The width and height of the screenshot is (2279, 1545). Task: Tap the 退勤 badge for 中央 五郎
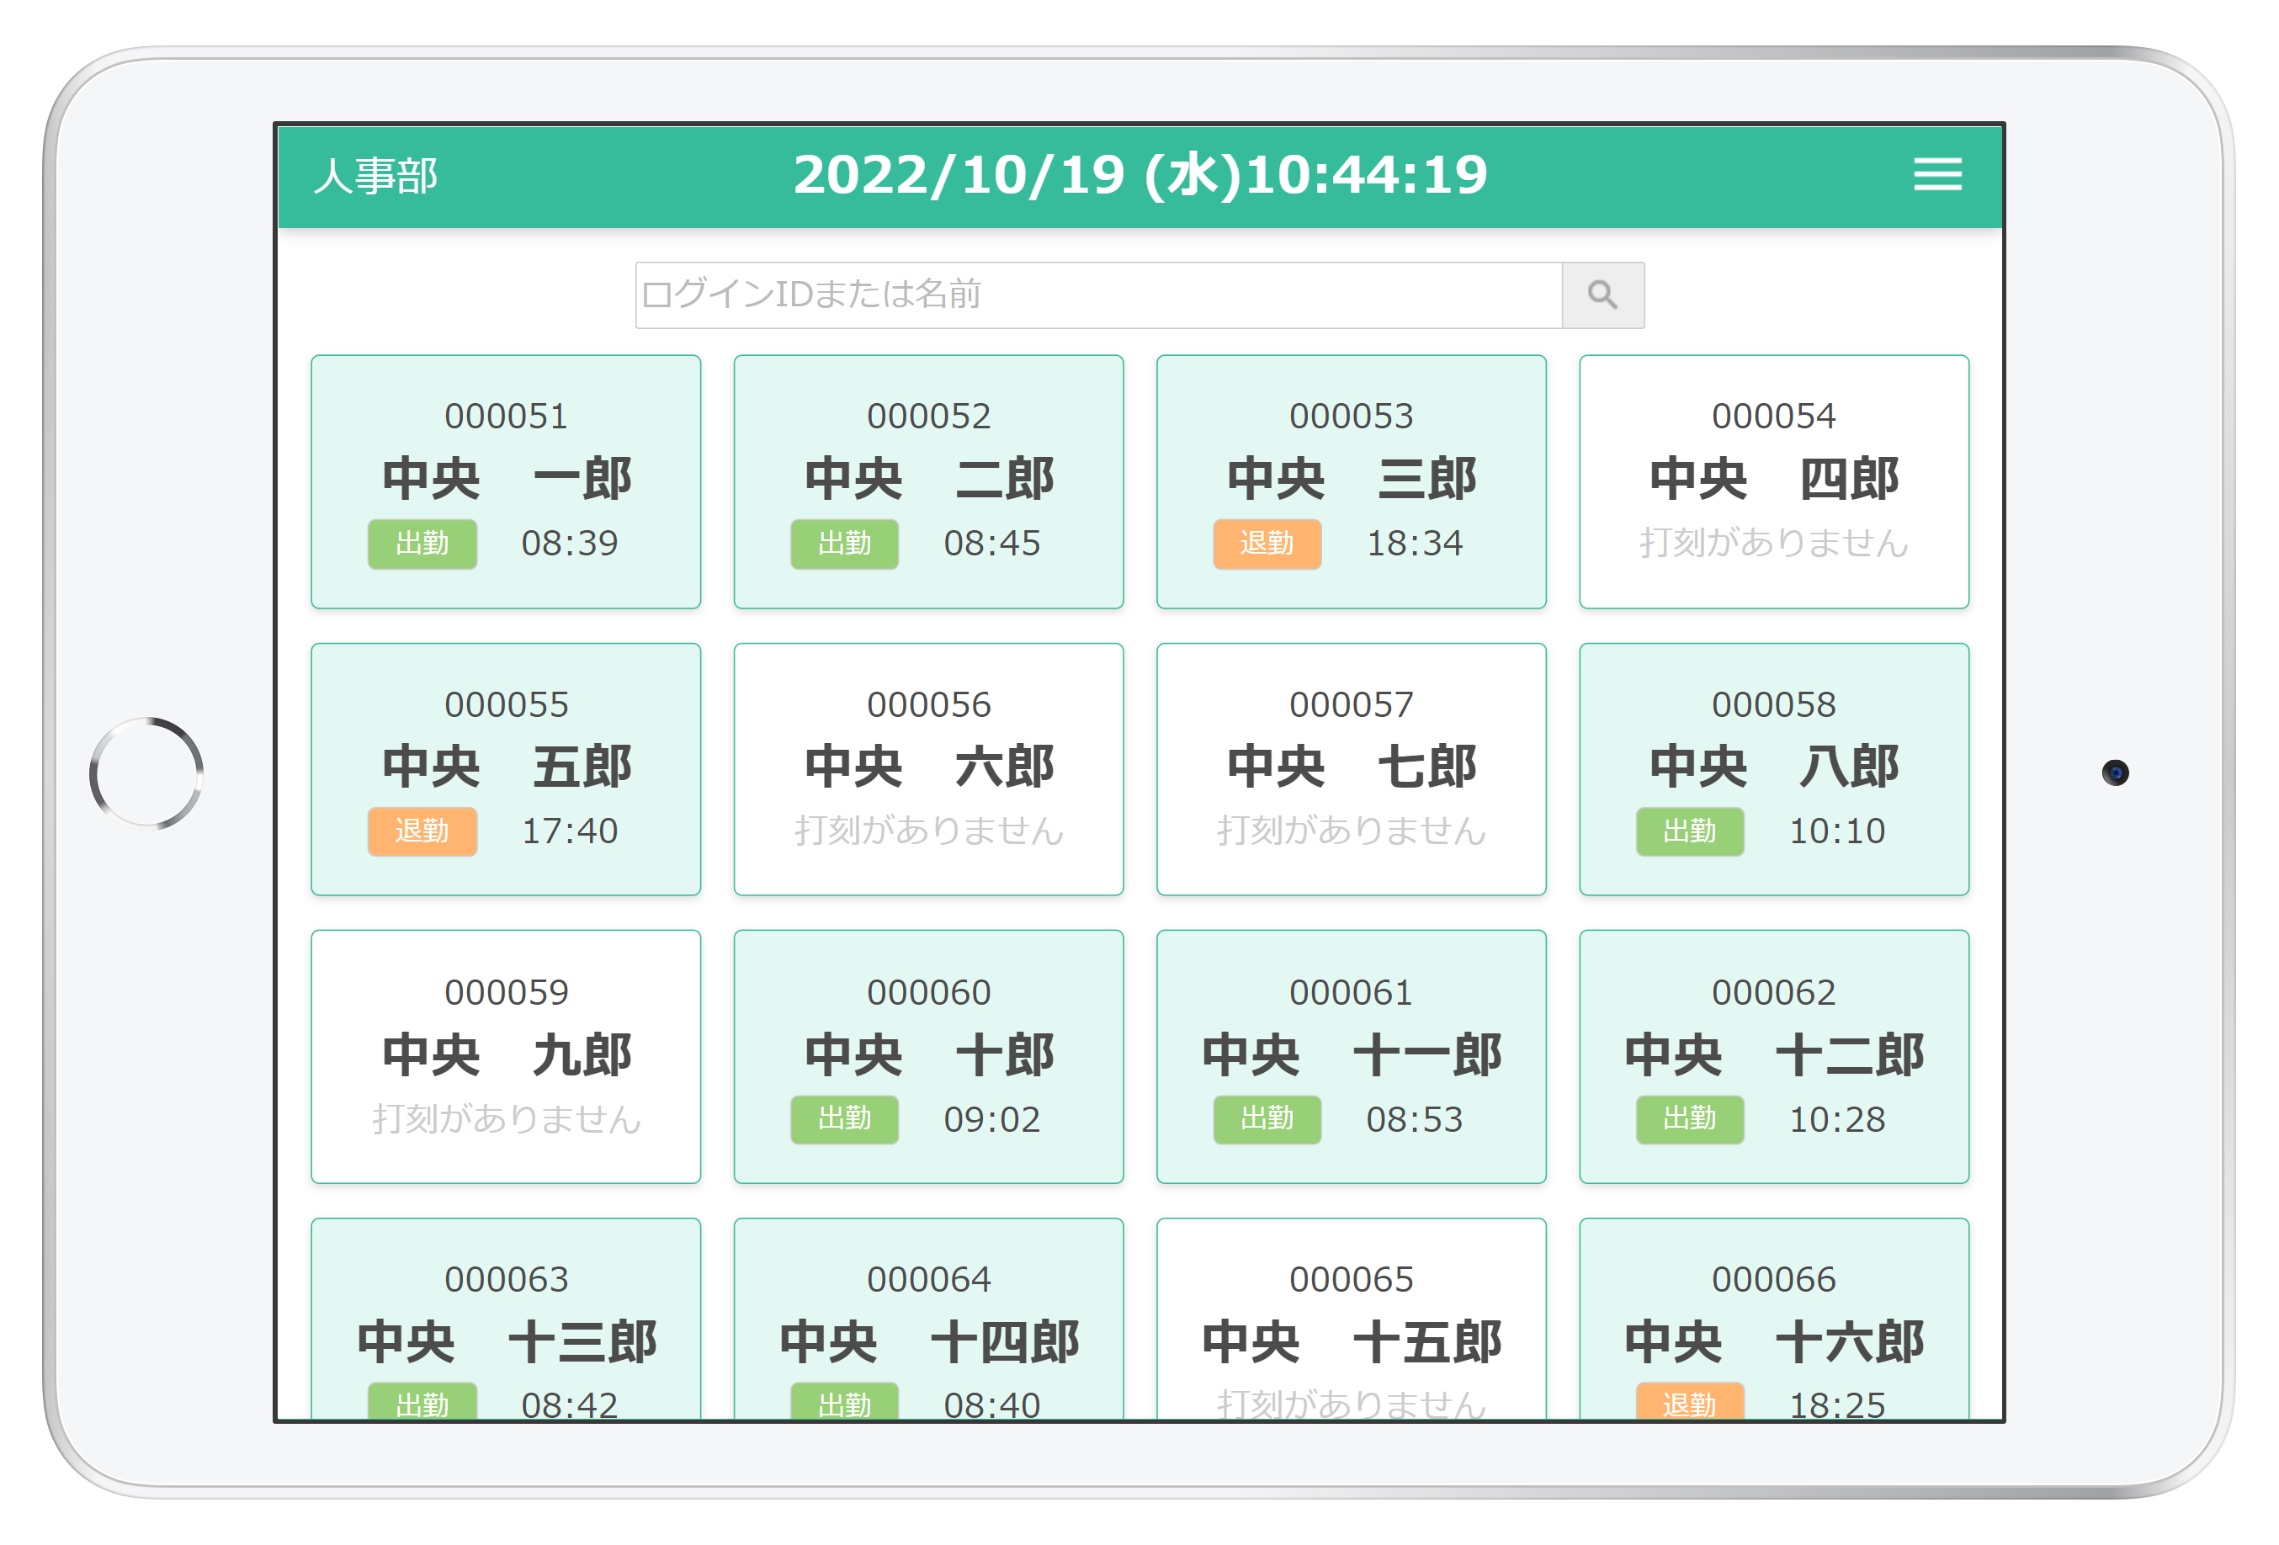(422, 831)
